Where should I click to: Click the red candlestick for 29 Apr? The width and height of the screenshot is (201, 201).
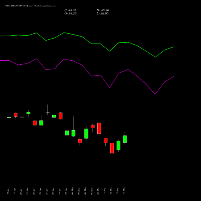click(61, 116)
